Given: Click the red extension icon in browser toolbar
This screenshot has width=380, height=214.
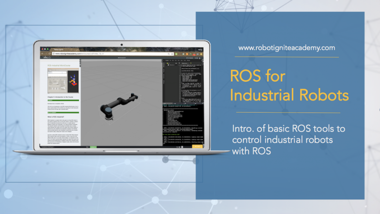Looking at the screenshot, I should [194, 54].
